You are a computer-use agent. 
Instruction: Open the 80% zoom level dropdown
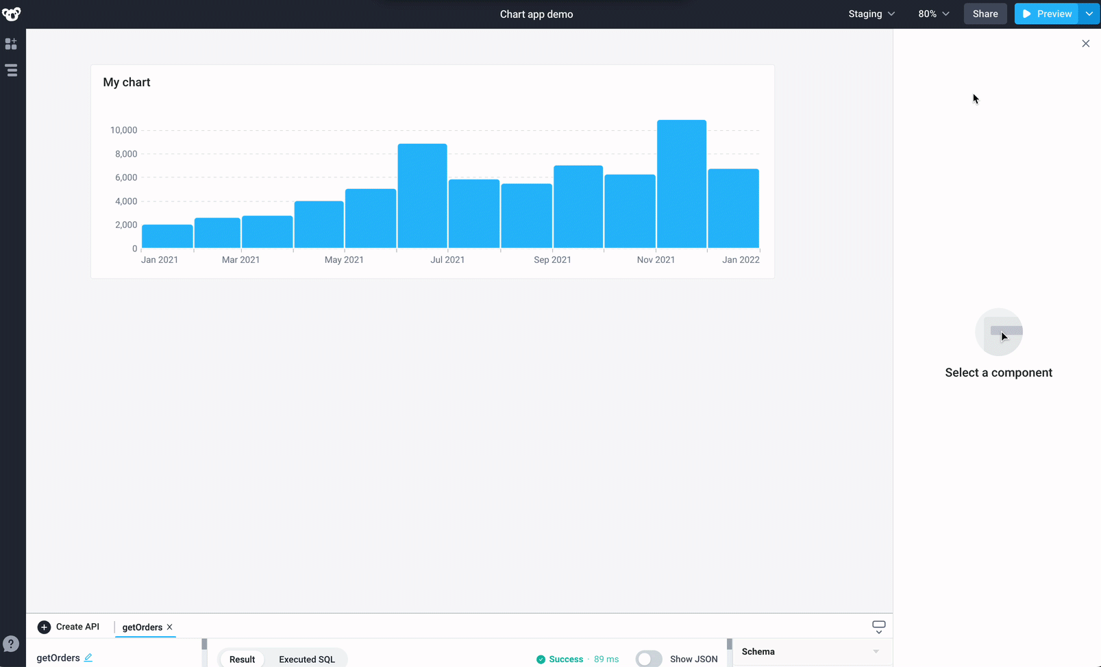tap(933, 14)
